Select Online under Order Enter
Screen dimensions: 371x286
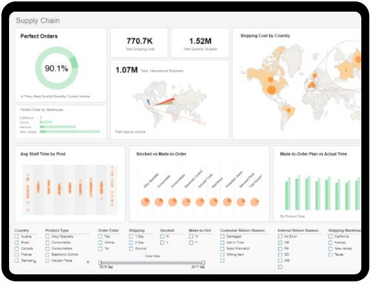100,243
